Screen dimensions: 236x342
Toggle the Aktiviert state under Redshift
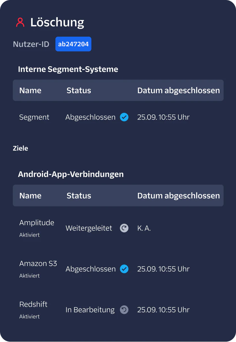(x=29, y=316)
